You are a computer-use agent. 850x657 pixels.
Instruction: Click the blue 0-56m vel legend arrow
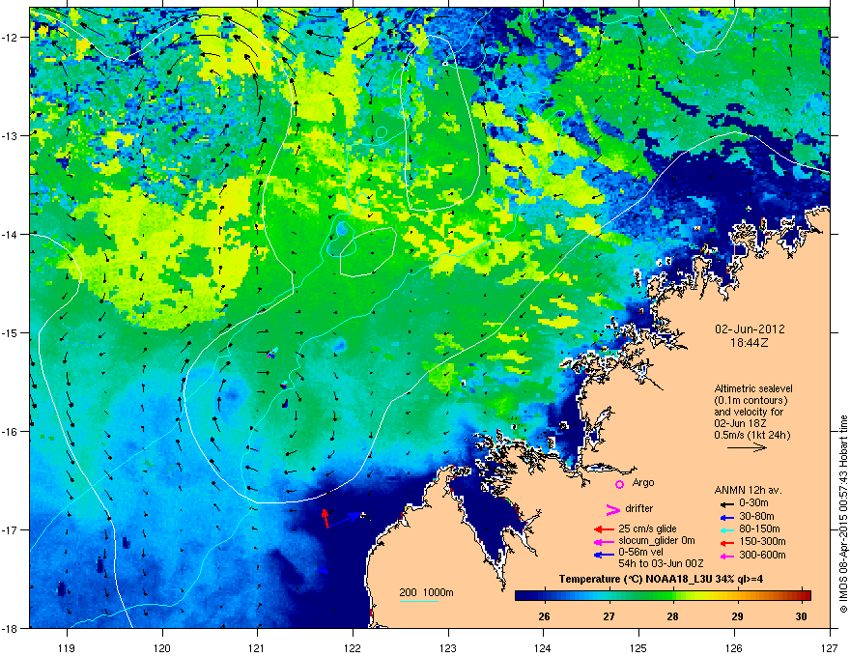[604, 555]
